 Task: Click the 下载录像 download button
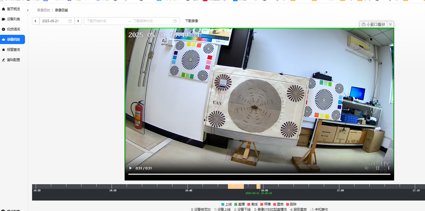[x=192, y=21]
